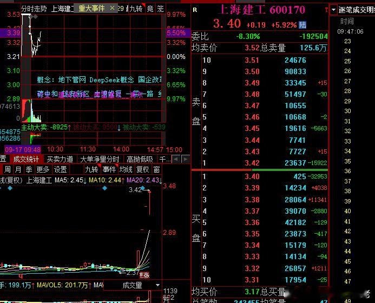Open the 更多 periods menu
The height and width of the screenshot is (303, 375).
click(43, 169)
